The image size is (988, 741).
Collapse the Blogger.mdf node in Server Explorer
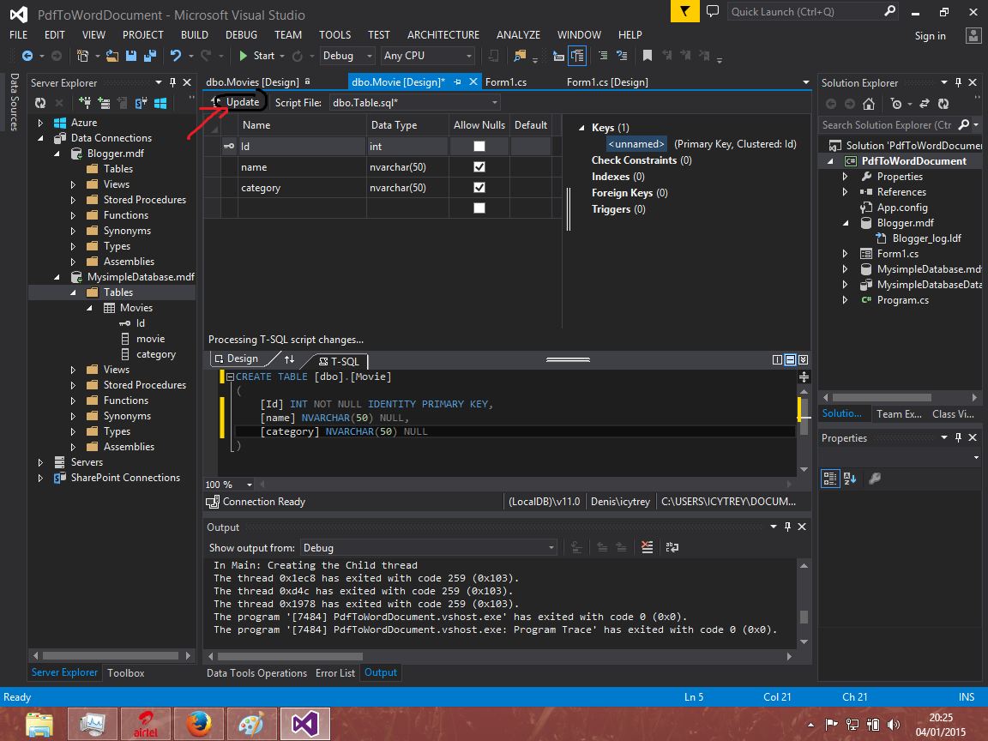pos(57,154)
